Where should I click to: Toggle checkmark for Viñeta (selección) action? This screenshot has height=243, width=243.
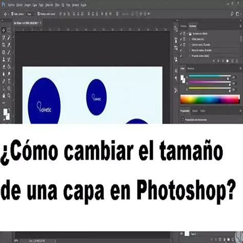(181, 39)
